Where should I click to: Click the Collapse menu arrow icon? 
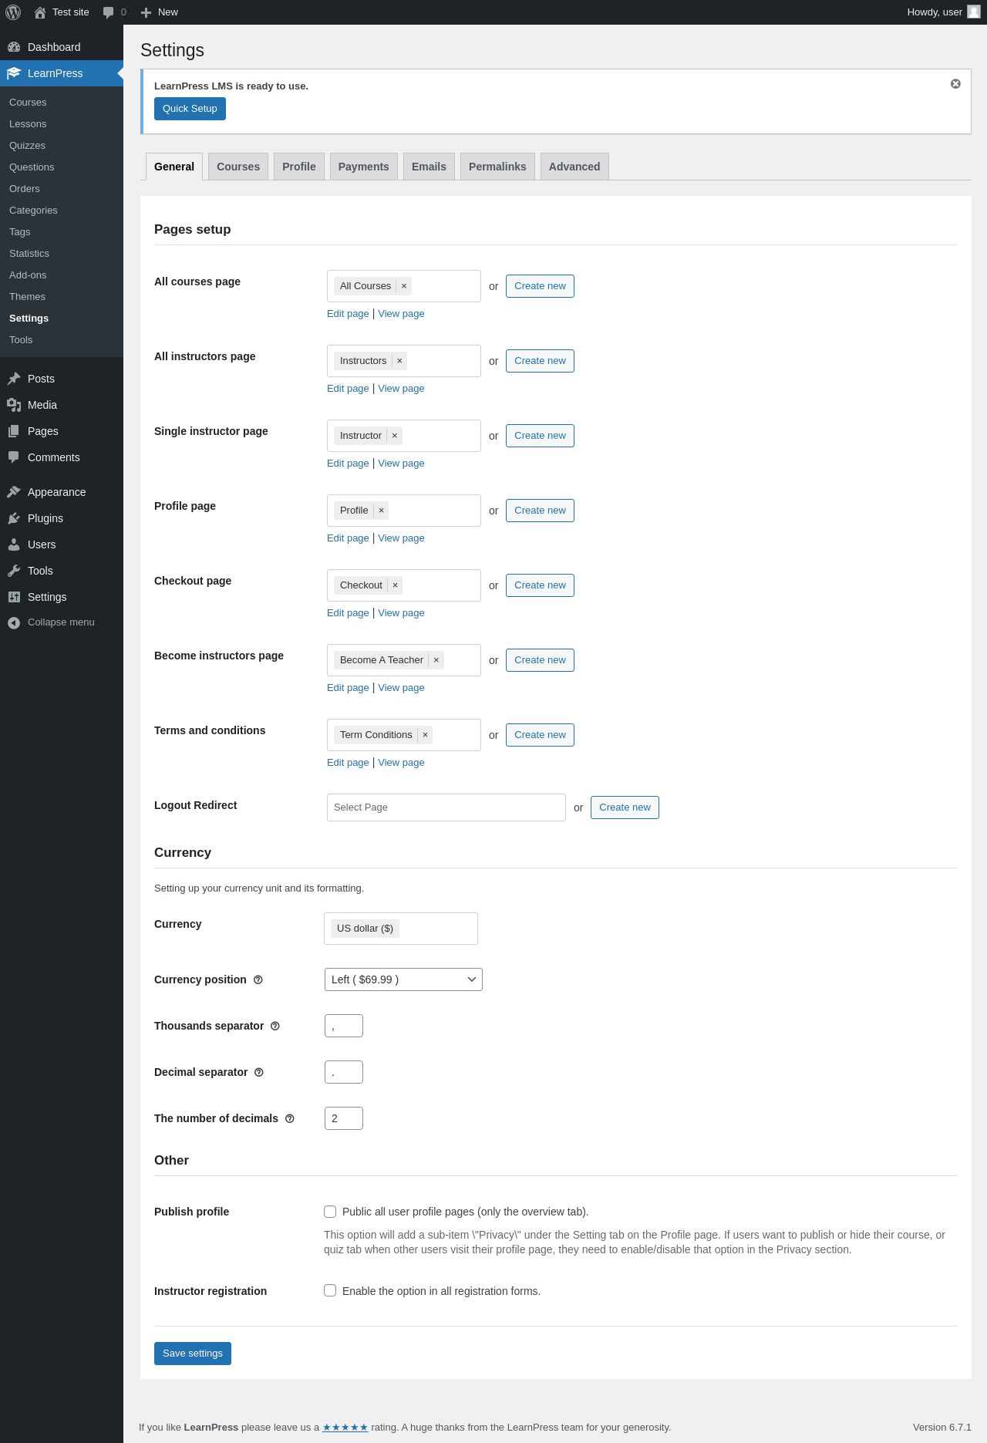[14, 622]
